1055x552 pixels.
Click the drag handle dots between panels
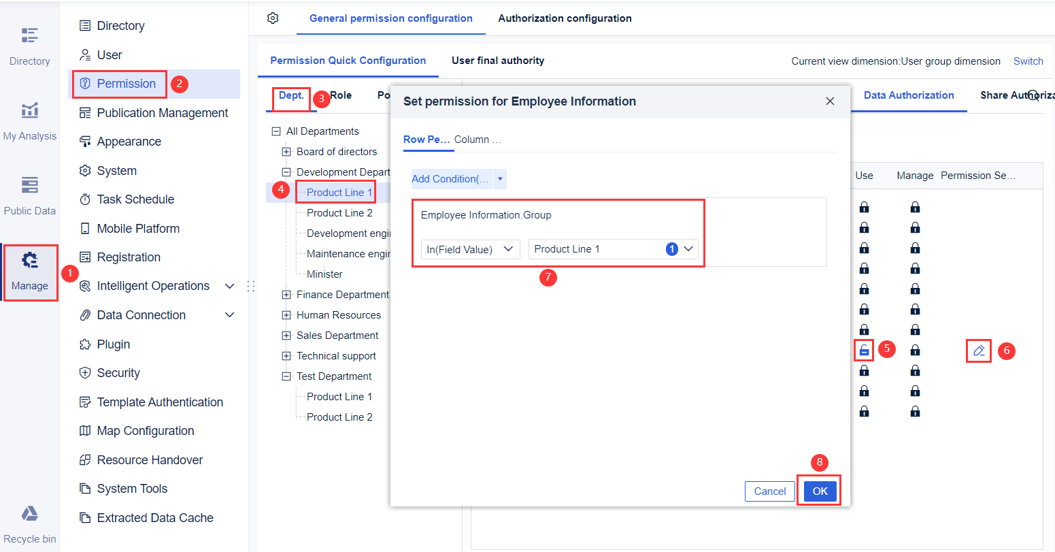(x=252, y=286)
